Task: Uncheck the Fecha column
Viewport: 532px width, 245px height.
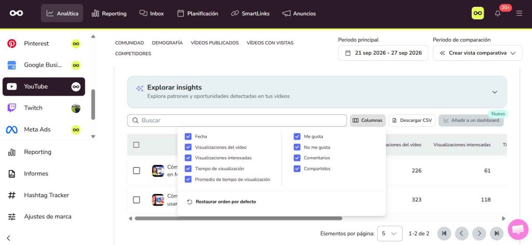Action: pos(188,137)
